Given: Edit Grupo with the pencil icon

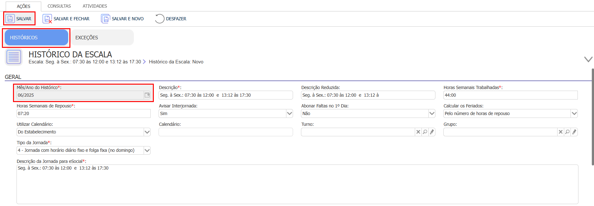Looking at the screenshot, I should [x=574, y=132].
